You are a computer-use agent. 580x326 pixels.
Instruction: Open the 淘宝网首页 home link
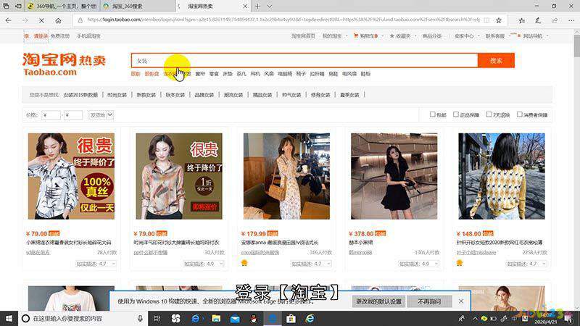coord(303,35)
